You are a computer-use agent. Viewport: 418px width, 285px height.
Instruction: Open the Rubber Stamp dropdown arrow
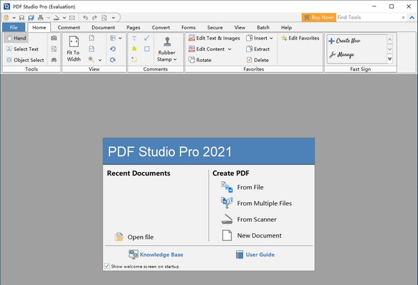tap(175, 59)
